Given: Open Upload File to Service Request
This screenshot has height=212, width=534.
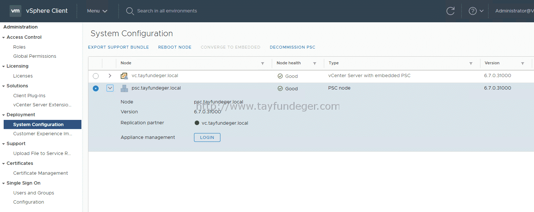Looking at the screenshot, I should 42,153.
